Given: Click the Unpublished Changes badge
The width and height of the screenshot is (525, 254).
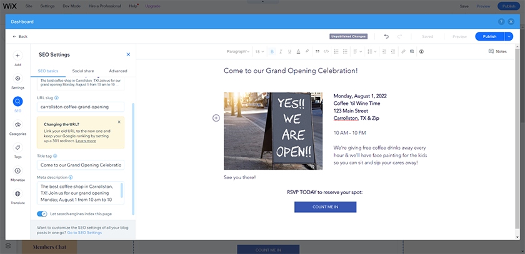Looking at the screenshot, I should tap(349, 36).
